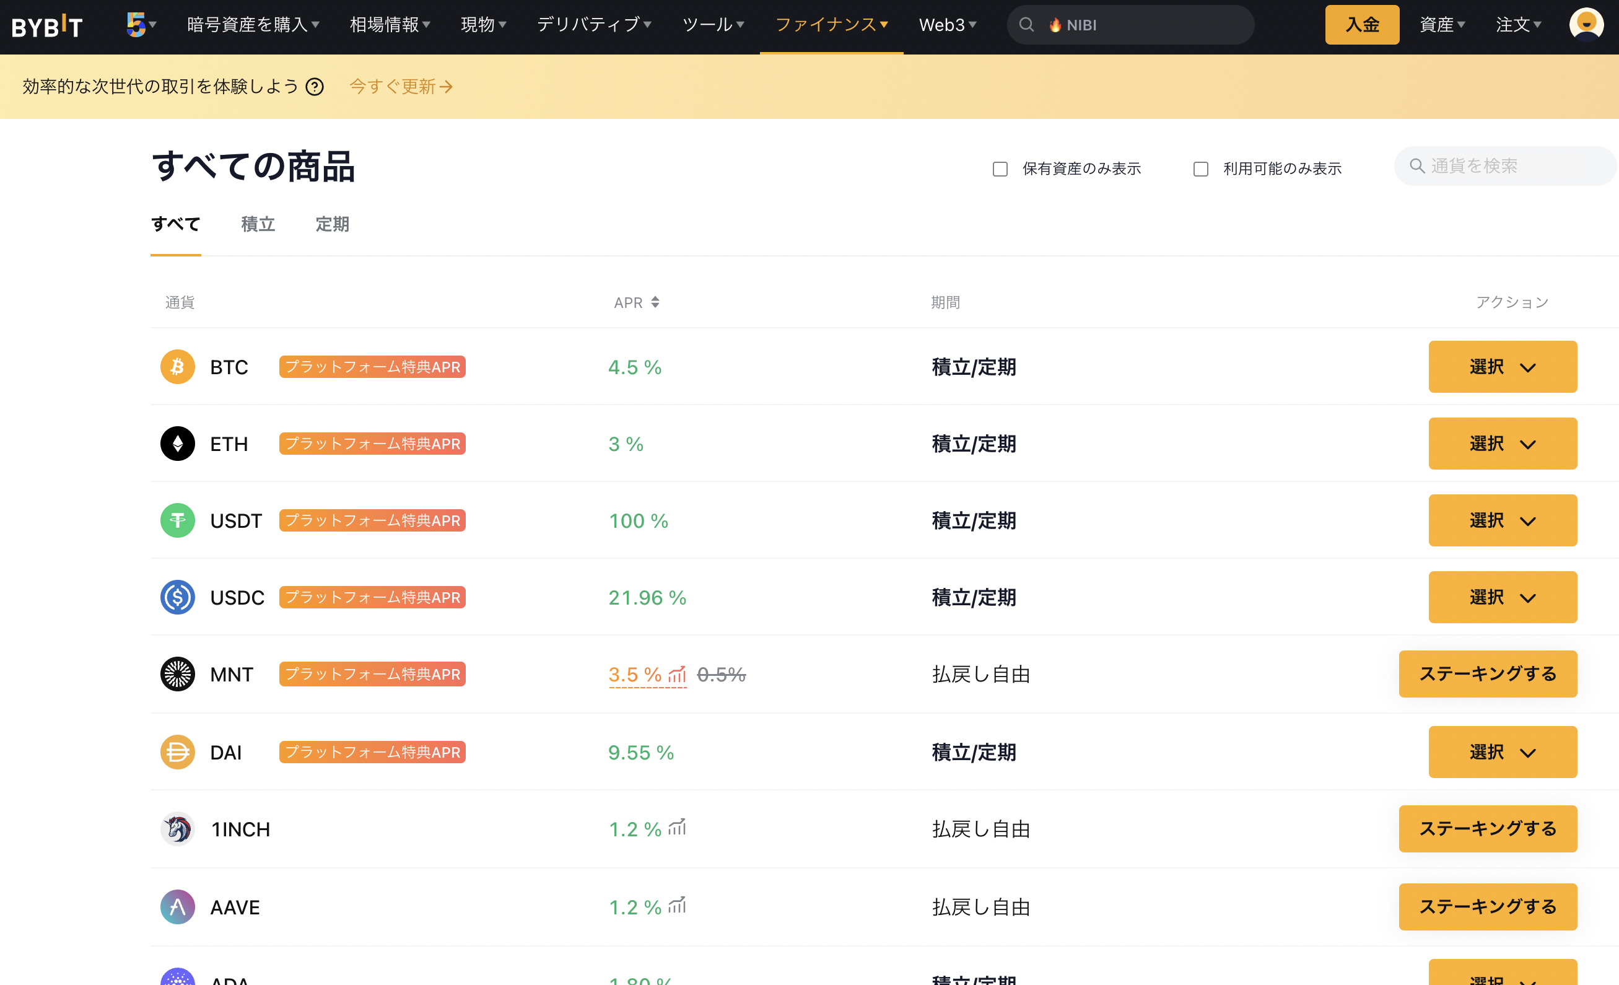
Task: Expand the 選択 dropdown for USDC
Action: (x=1502, y=597)
